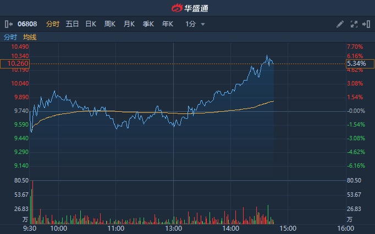Viewport: 375px width, 234px height.
Task: Open the 月K chart tab
Action: coord(129,24)
